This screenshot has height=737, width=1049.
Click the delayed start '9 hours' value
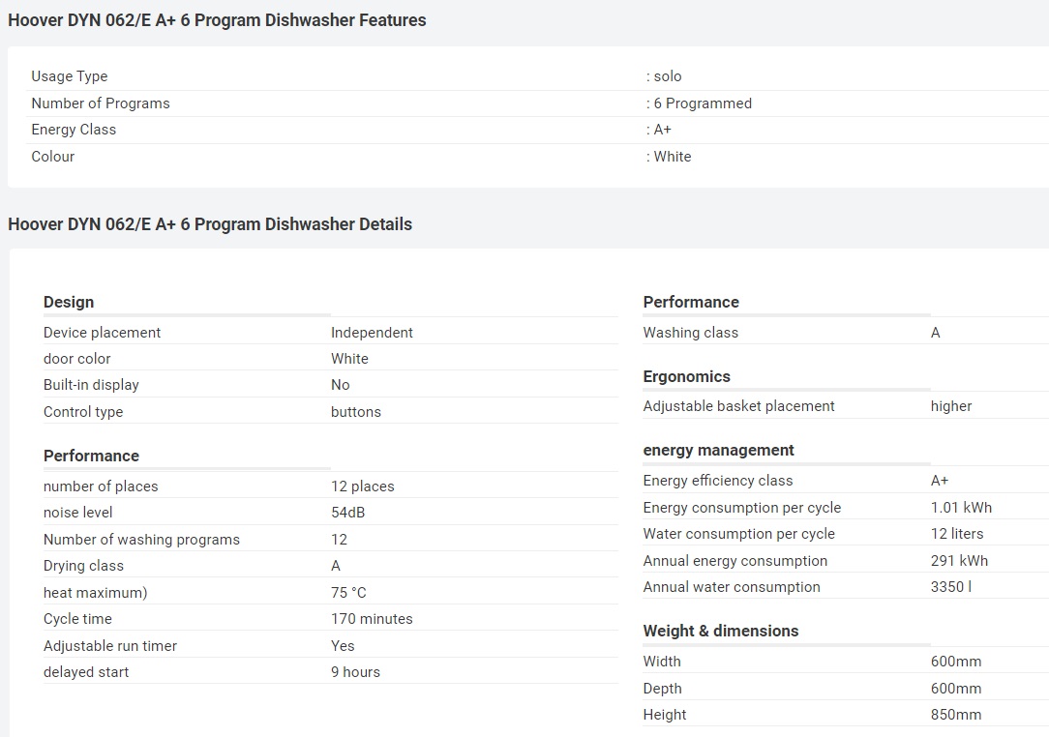pos(355,672)
